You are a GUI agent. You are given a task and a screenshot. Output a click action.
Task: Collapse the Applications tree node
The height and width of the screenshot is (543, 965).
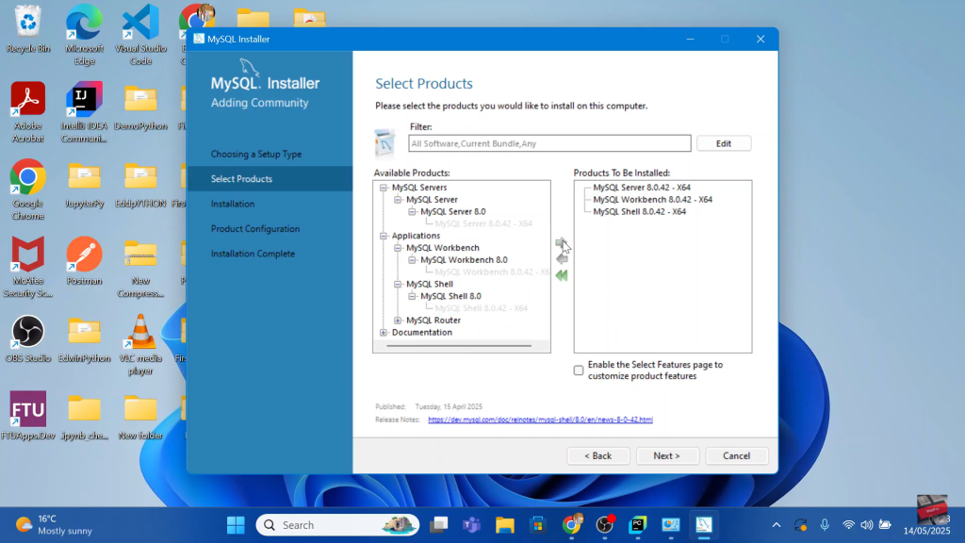pos(384,236)
